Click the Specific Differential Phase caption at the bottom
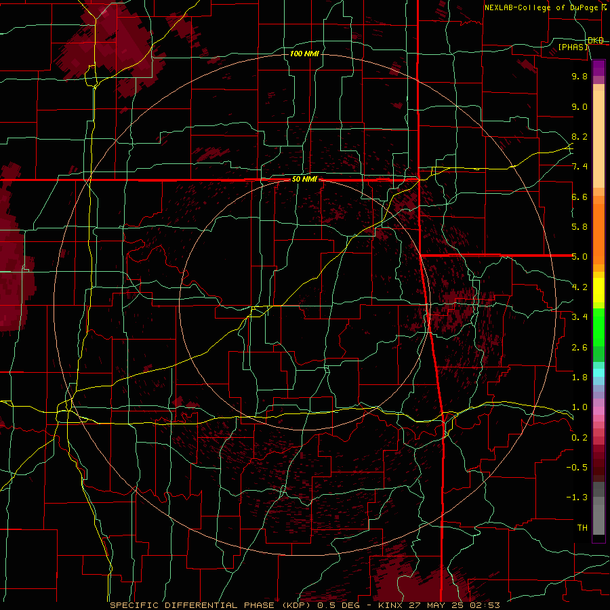The height and width of the screenshot is (610, 610). pyautogui.click(x=305, y=605)
